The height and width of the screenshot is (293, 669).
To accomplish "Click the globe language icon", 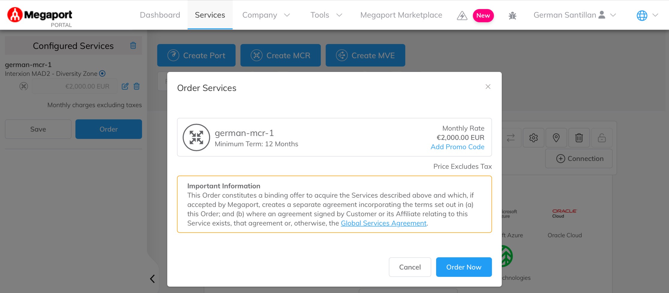I will click(642, 16).
